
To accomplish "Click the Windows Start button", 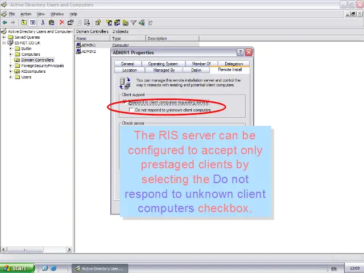I will pyautogui.click(x=16, y=268).
